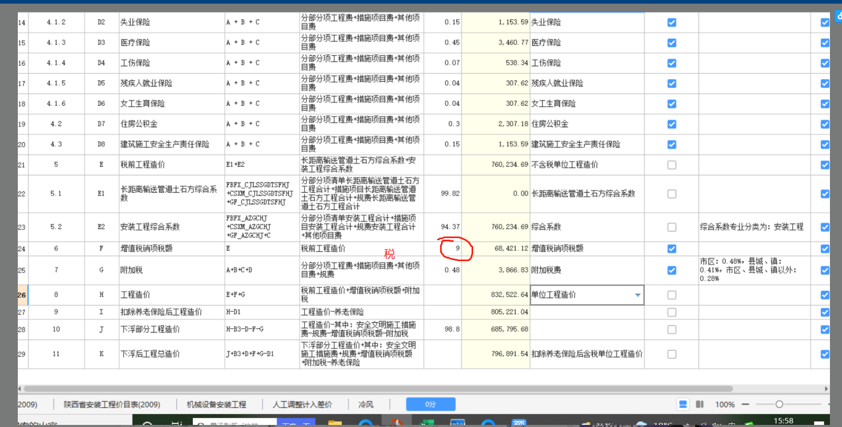The height and width of the screenshot is (427, 842).
Task: Click the name cell 建筑施工安全生产责任保险 in row D8
Action: click(172, 144)
